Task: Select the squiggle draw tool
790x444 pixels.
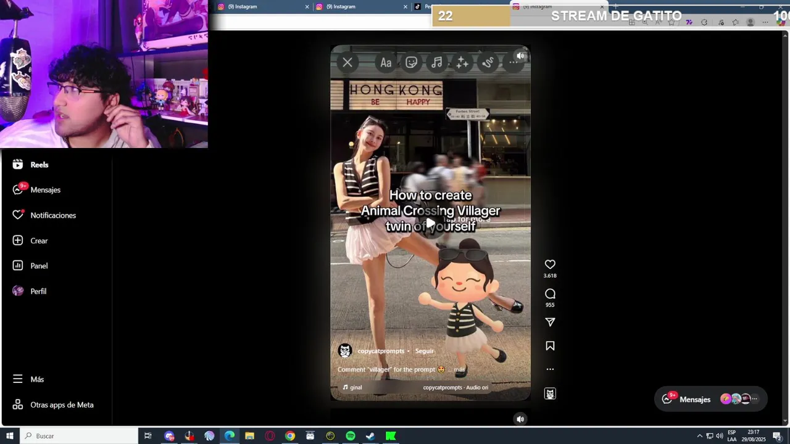Action: click(x=488, y=62)
